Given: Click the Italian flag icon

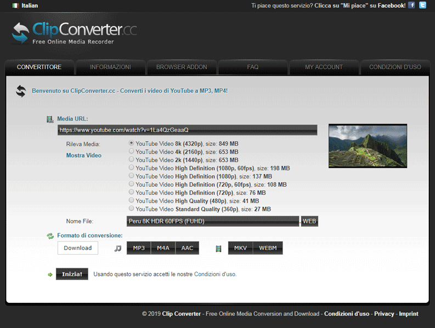Looking at the screenshot, I should 15,5.
